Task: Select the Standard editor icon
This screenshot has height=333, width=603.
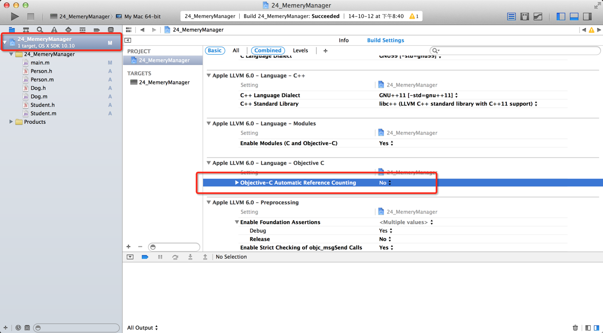Action: (512, 16)
